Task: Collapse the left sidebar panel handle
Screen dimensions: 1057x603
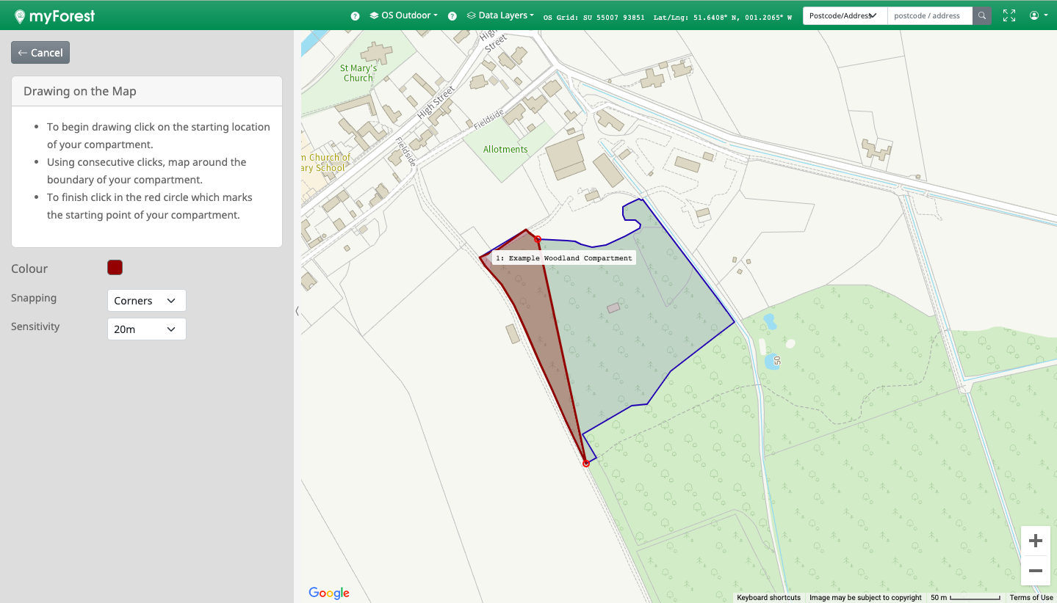Action: (x=297, y=311)
